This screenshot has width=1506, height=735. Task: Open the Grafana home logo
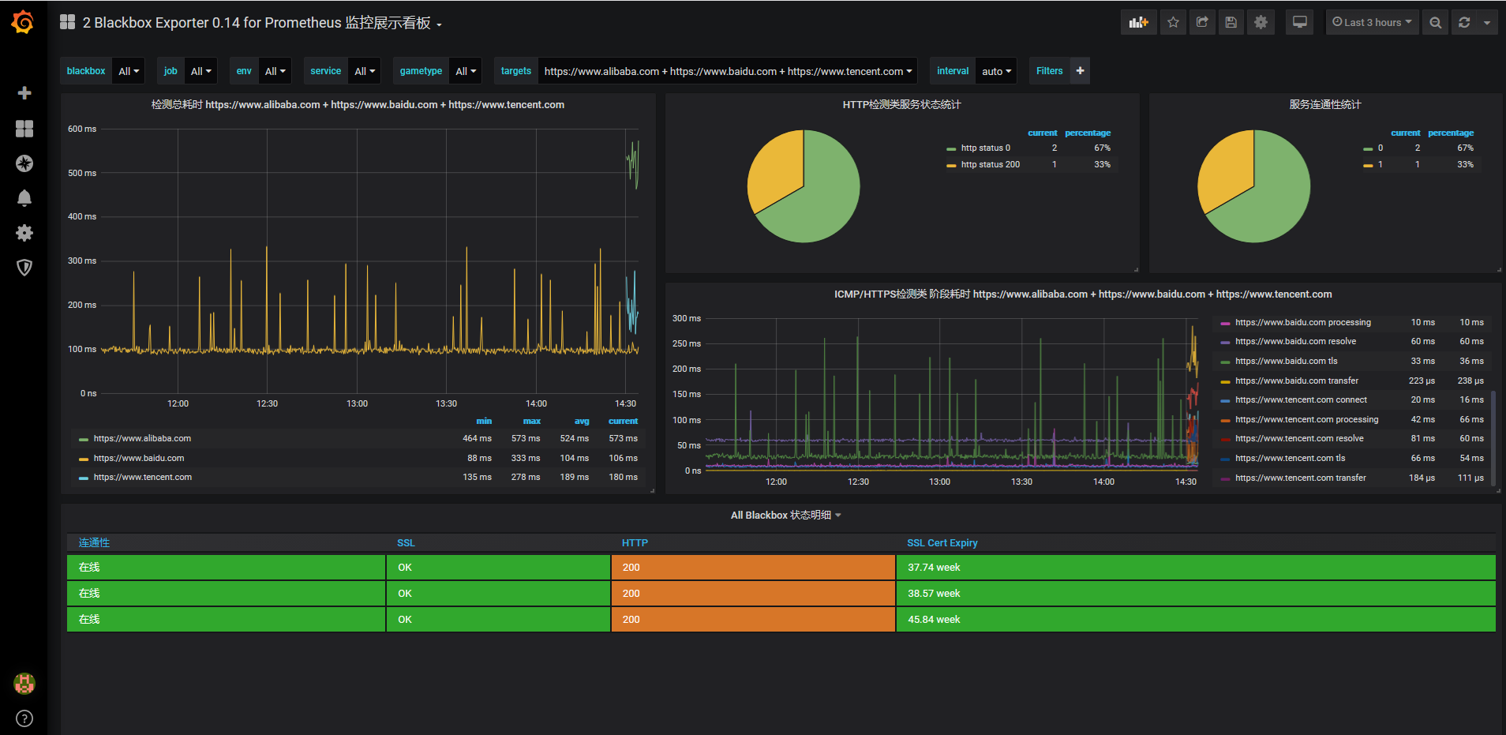click(23, 22)
